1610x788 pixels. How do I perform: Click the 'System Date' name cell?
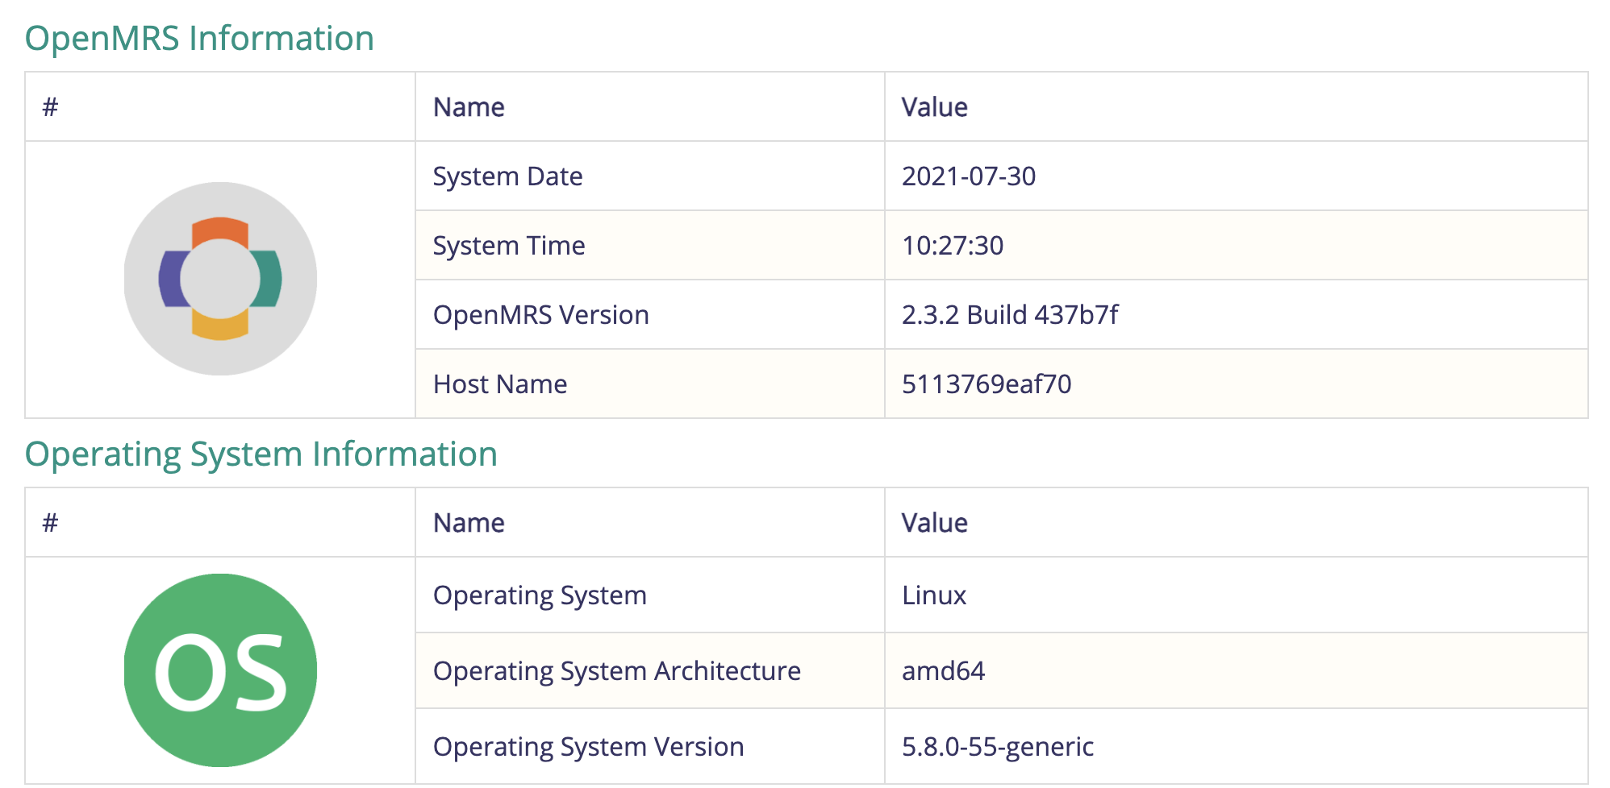[x=650, y=176]
